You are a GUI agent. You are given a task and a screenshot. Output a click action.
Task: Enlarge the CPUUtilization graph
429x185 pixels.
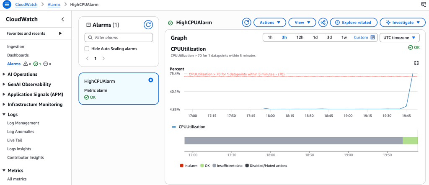point(416,63)
